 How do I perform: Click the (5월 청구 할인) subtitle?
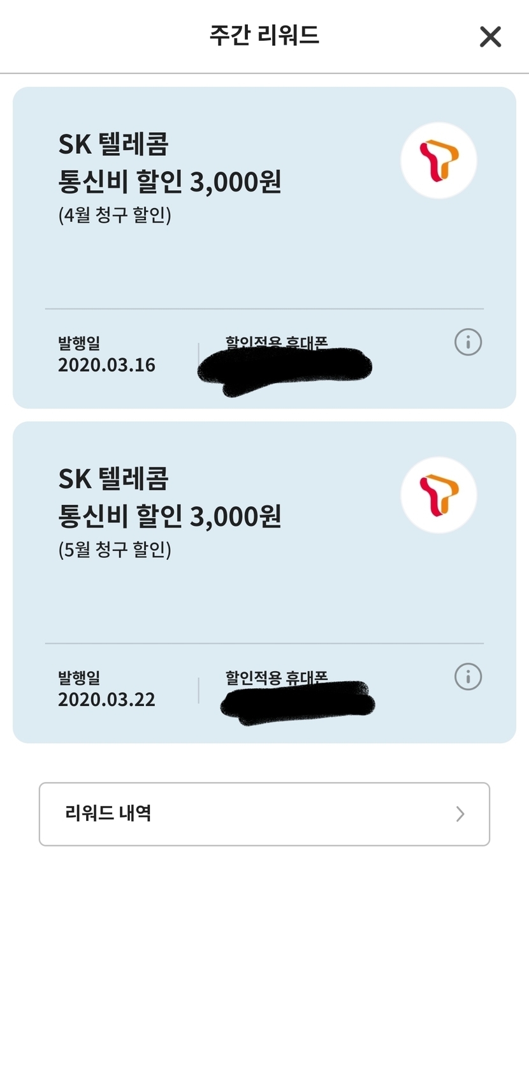coord(115,550)
